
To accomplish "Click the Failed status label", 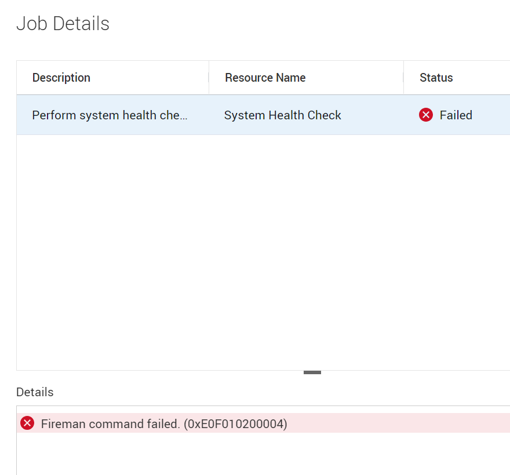I will (x=457, y=115).
